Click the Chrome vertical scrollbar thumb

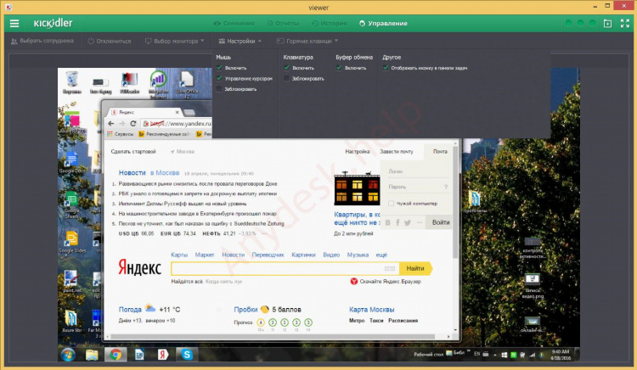point(455,202)
